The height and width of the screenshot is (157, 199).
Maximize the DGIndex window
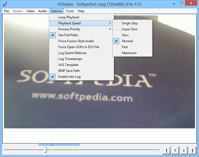pos(181,3)
